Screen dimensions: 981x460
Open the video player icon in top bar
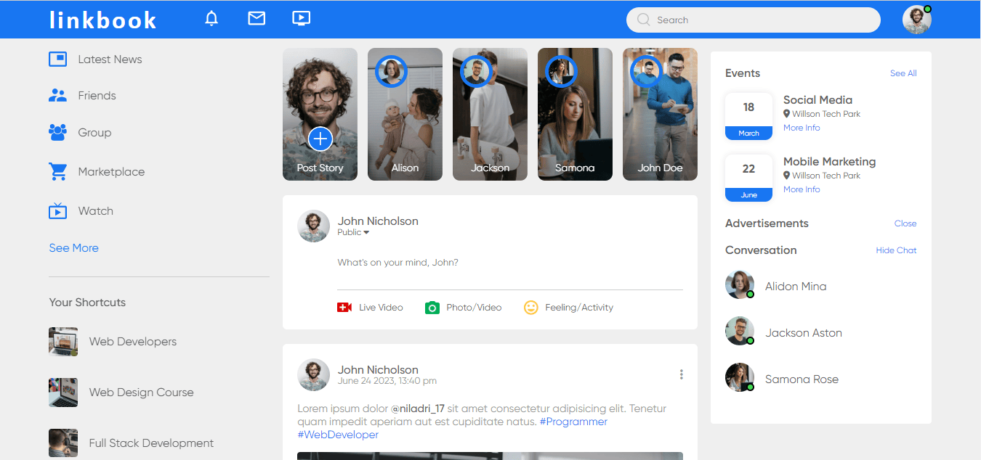[301, 18]
